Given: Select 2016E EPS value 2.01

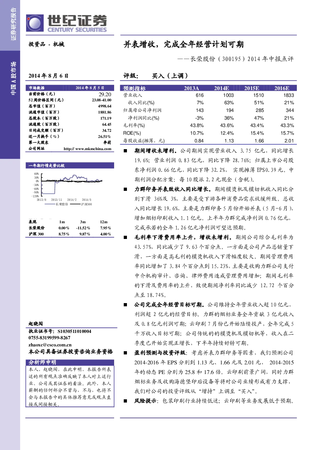Looking at the screenshot, I should click(289, 141).
